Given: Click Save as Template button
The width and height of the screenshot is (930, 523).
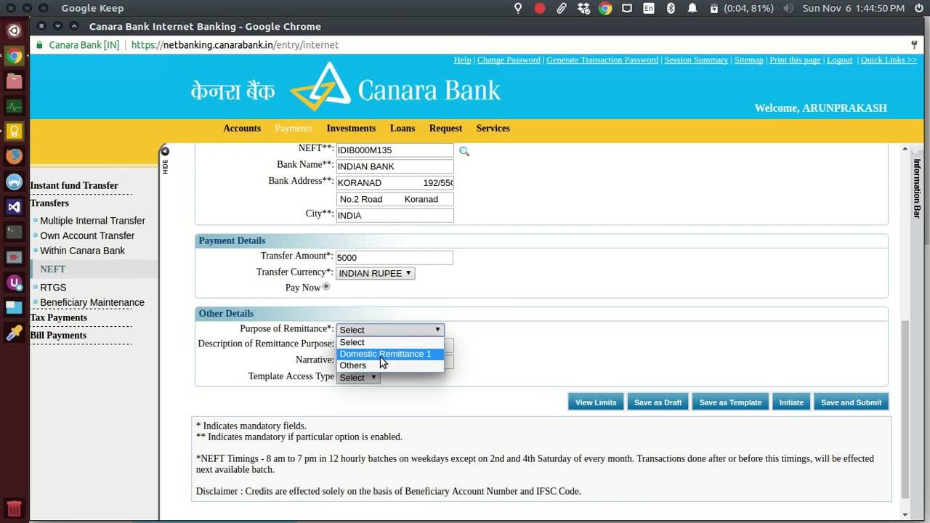Looking at the screenshot, I should click(730, 402).
